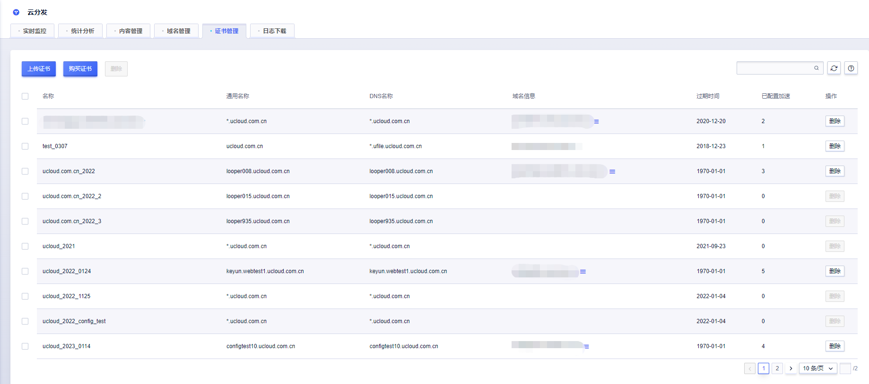Check the box for test_0307 certificate
The image size is (869, 384).
click(x=25, y=146)
